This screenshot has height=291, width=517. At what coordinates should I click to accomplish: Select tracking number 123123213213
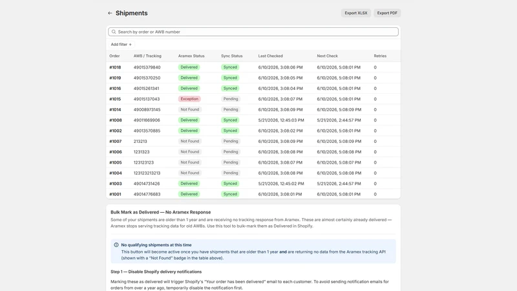pyautogui.click(x=147, y=173)
